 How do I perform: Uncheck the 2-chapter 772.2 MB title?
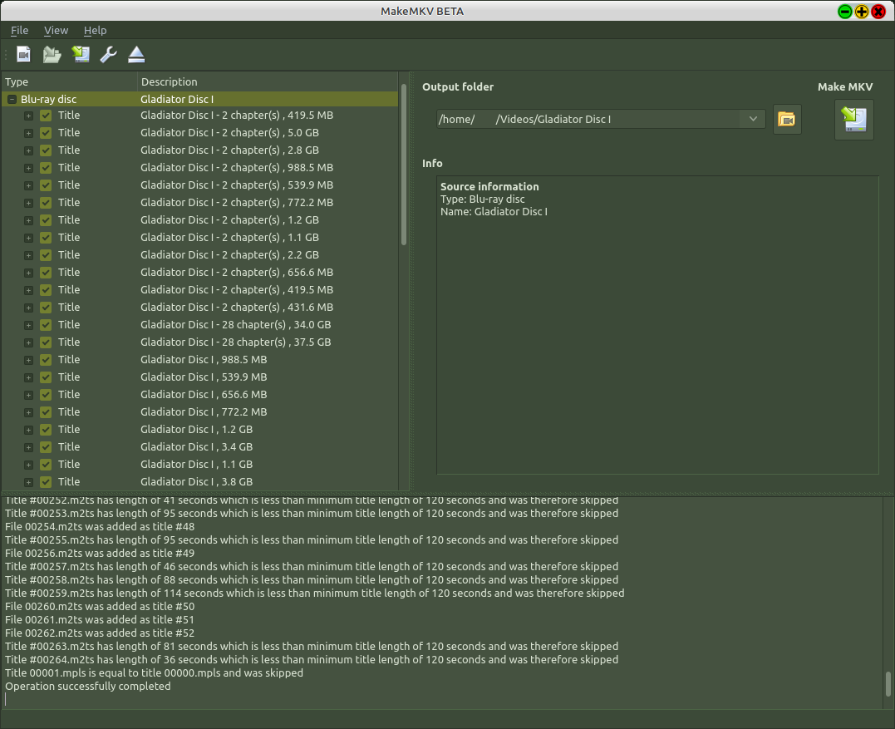click(x=46, y=203)
